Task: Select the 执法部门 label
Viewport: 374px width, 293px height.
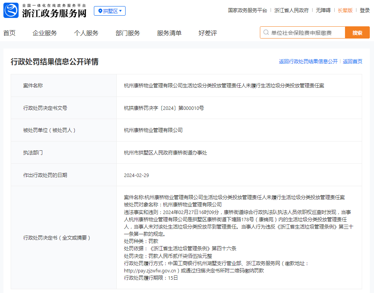Action: [x=33, y=153]
